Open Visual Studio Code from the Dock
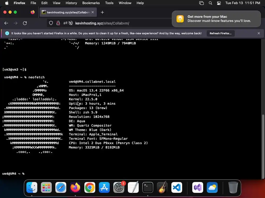Viewport: 265px width, 198px height. [x=177, y=187]
